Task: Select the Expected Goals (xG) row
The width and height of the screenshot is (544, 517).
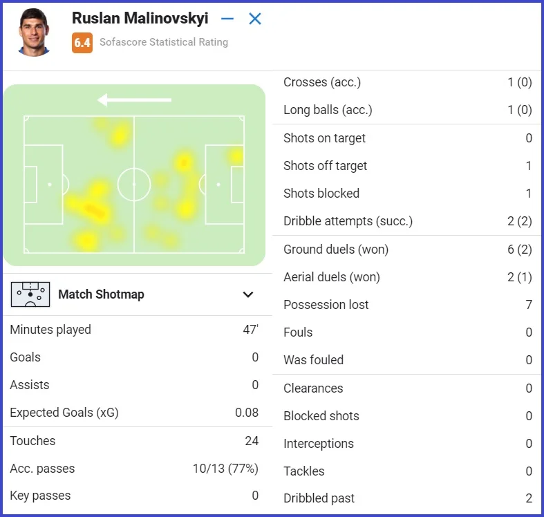Action: tap(134, 413)
